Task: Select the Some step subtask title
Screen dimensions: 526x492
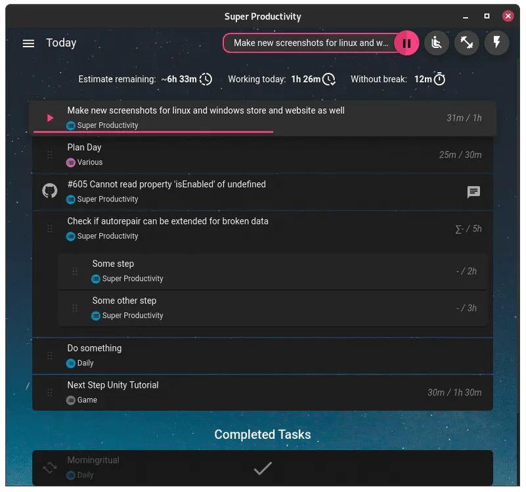Action: click(113, 264)
